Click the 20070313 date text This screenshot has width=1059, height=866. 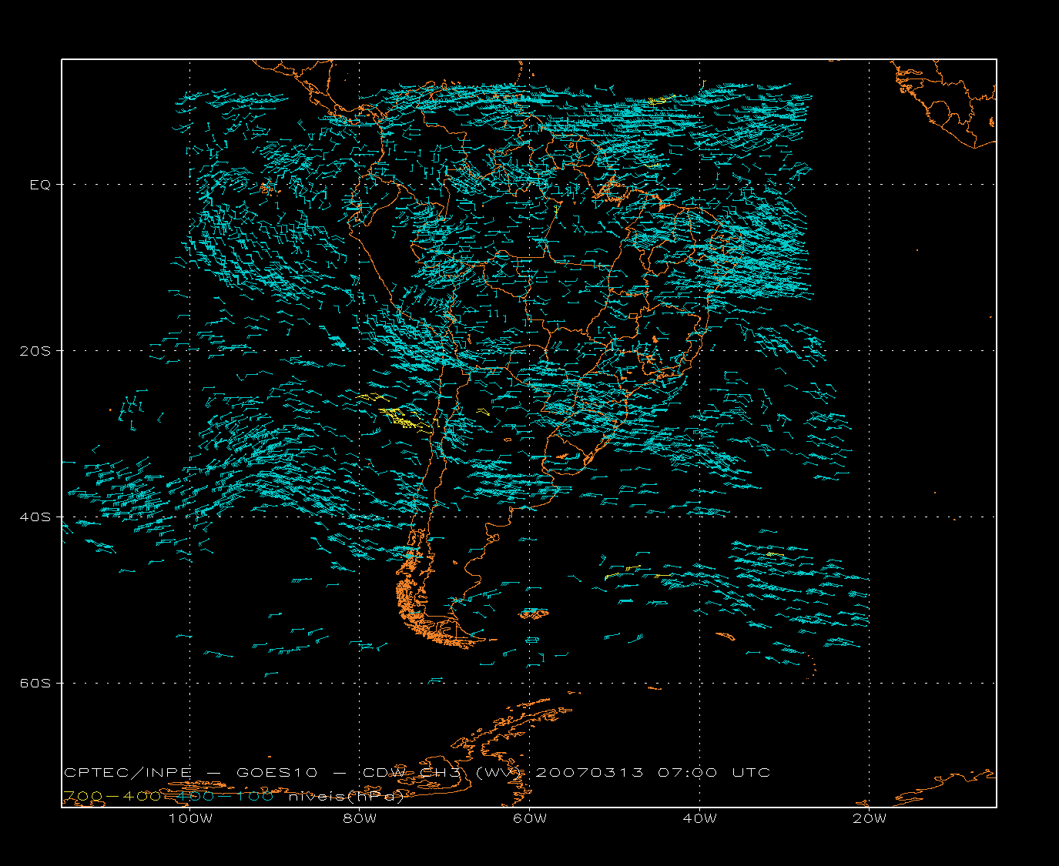click(589, 772)
